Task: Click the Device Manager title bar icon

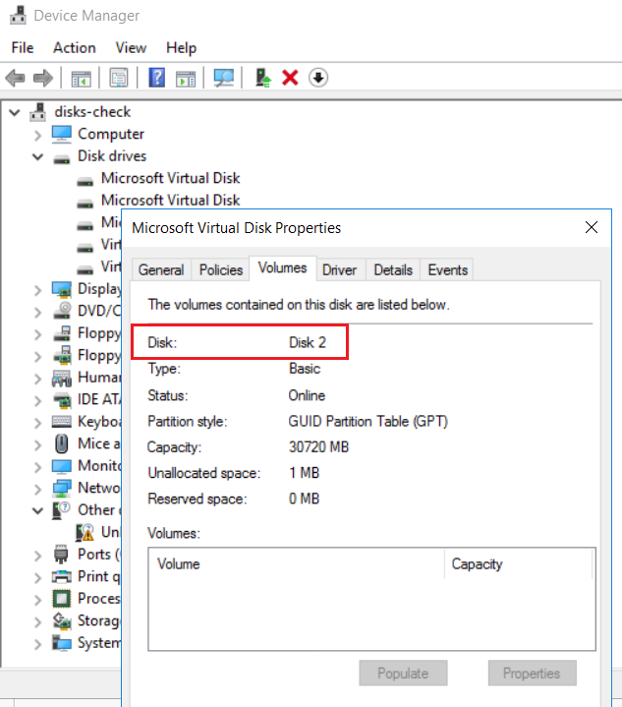Action: click(x=18, y=16)
